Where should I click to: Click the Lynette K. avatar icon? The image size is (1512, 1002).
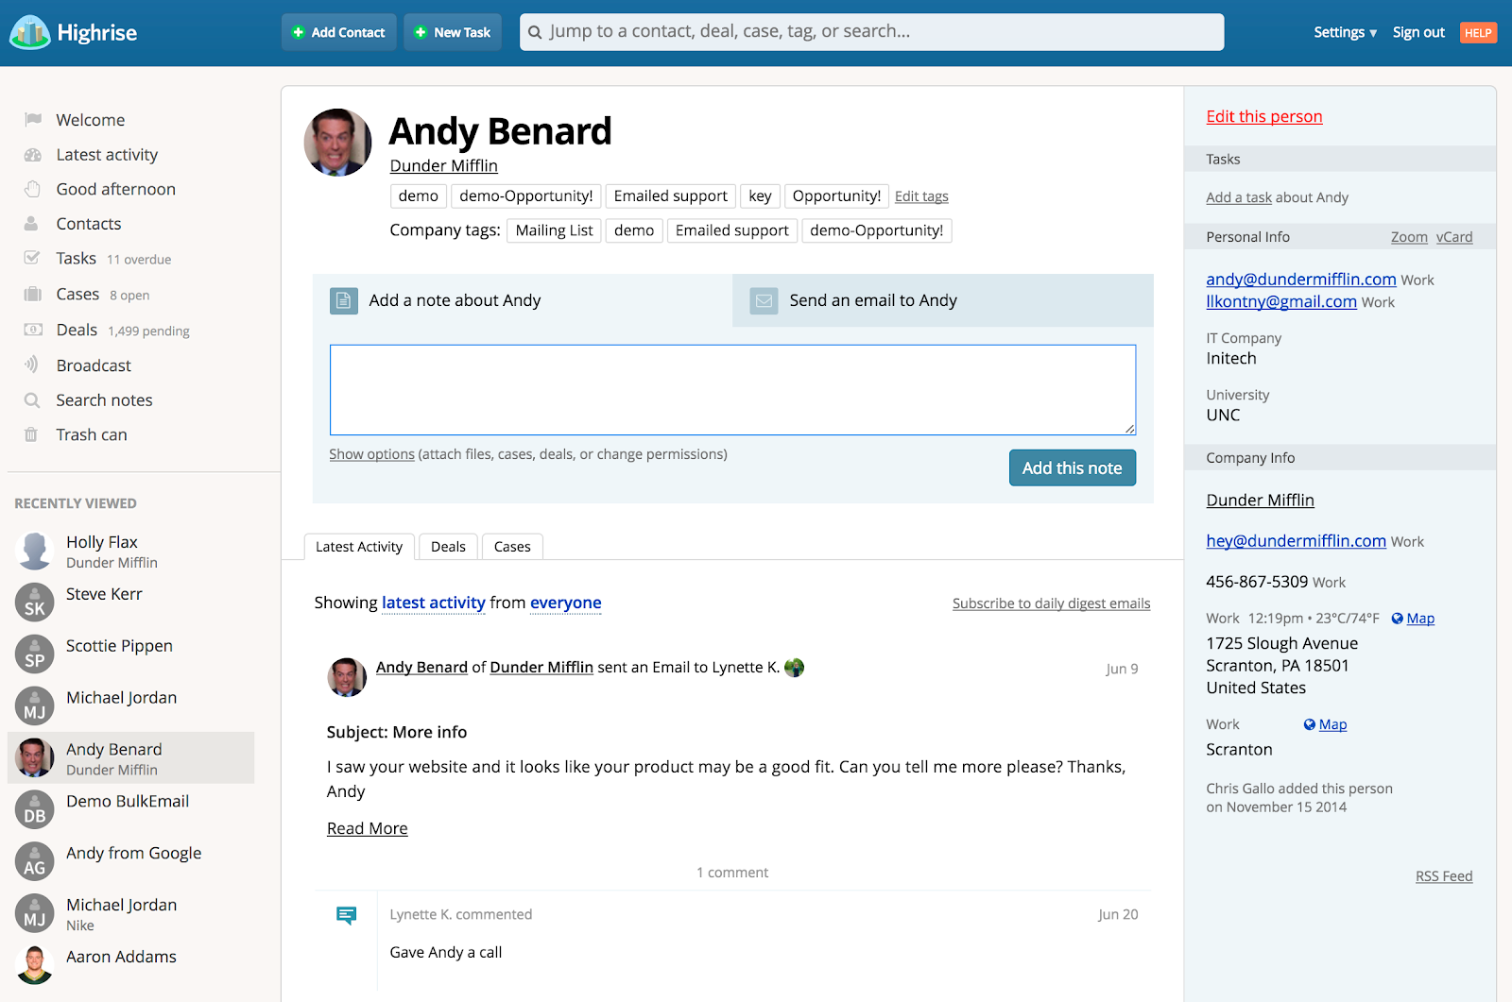795,668
